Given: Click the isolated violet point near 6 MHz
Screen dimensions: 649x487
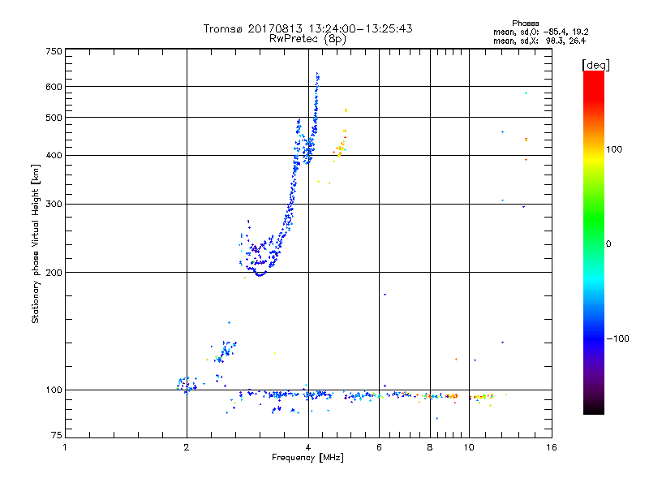Looking at the screenshot, I should coord(385,295).
